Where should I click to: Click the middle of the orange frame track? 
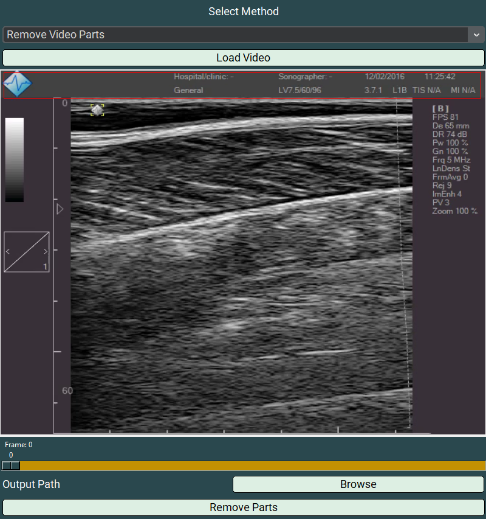tap(252, 465)
